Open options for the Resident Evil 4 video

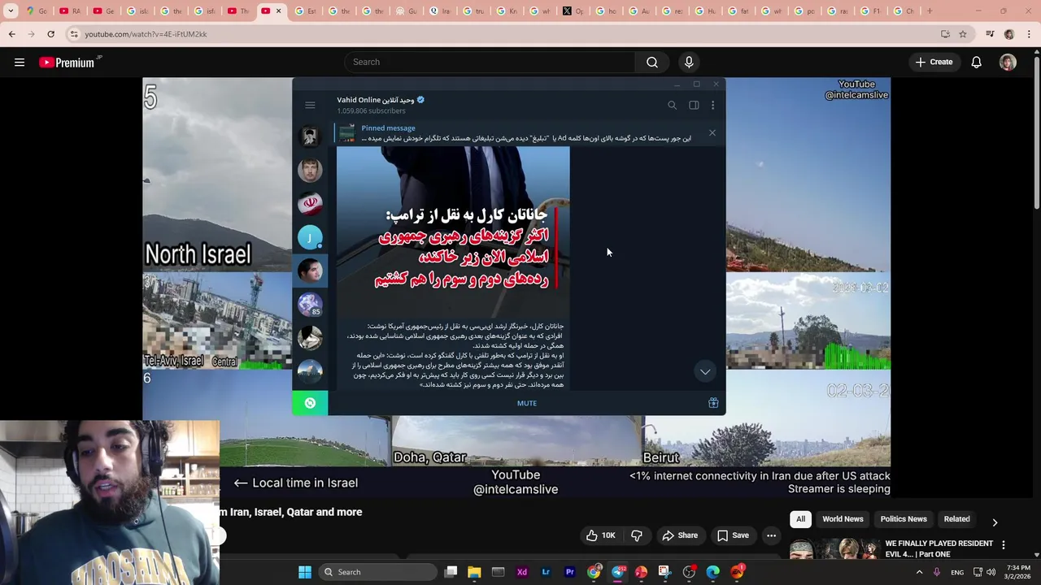point(1003,545)
